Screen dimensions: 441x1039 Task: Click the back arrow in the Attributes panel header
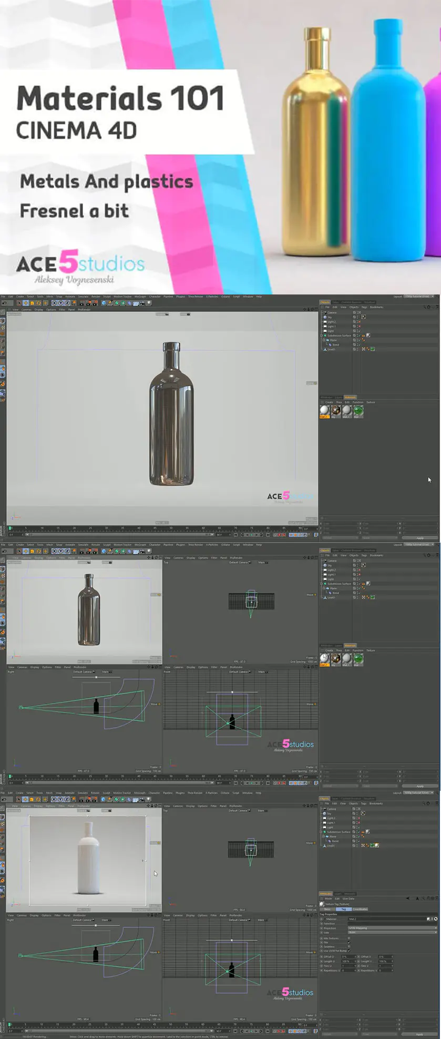coord(408,899)
